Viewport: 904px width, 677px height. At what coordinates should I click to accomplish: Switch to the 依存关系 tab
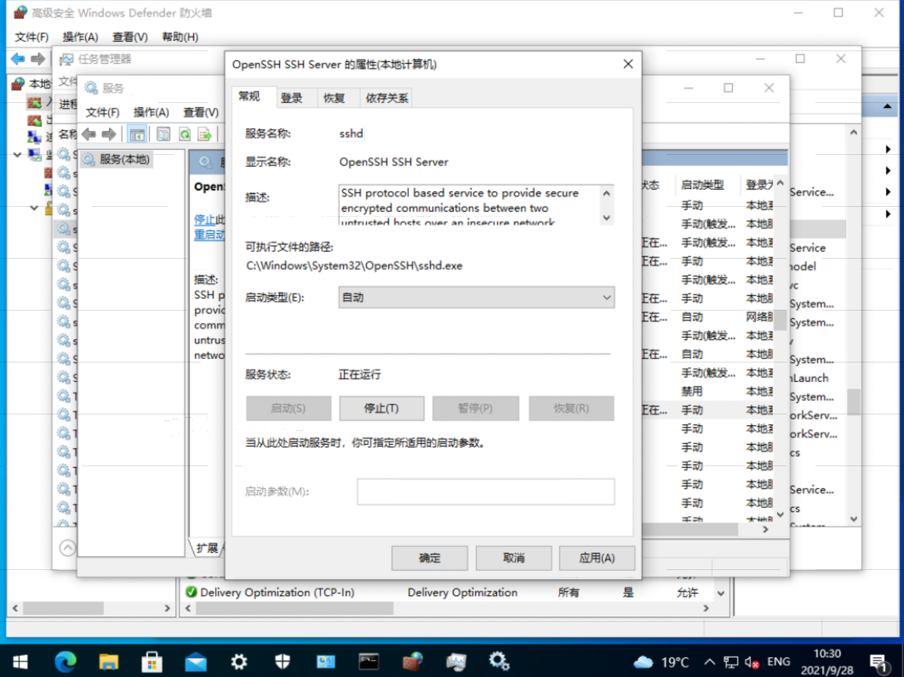(386, 98)
